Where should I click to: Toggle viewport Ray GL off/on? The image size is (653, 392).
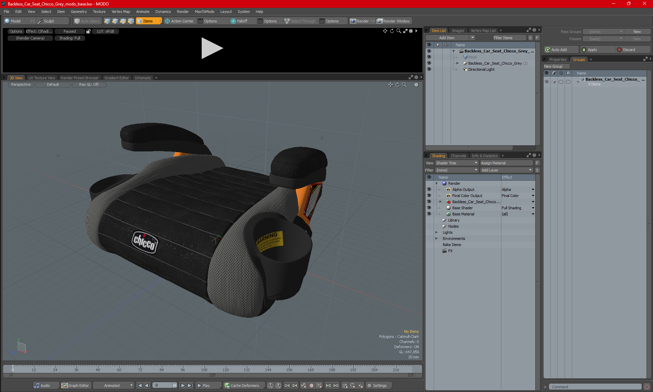(89, 84)
